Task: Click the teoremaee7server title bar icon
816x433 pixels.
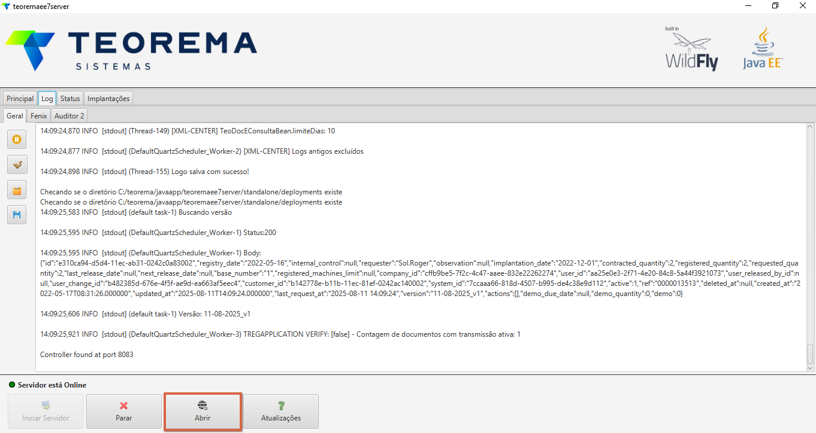Action: tap(7, 6)
